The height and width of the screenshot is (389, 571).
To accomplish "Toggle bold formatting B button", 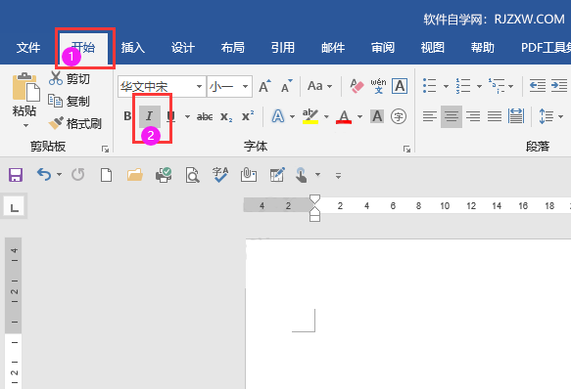I will coord(127,116).
